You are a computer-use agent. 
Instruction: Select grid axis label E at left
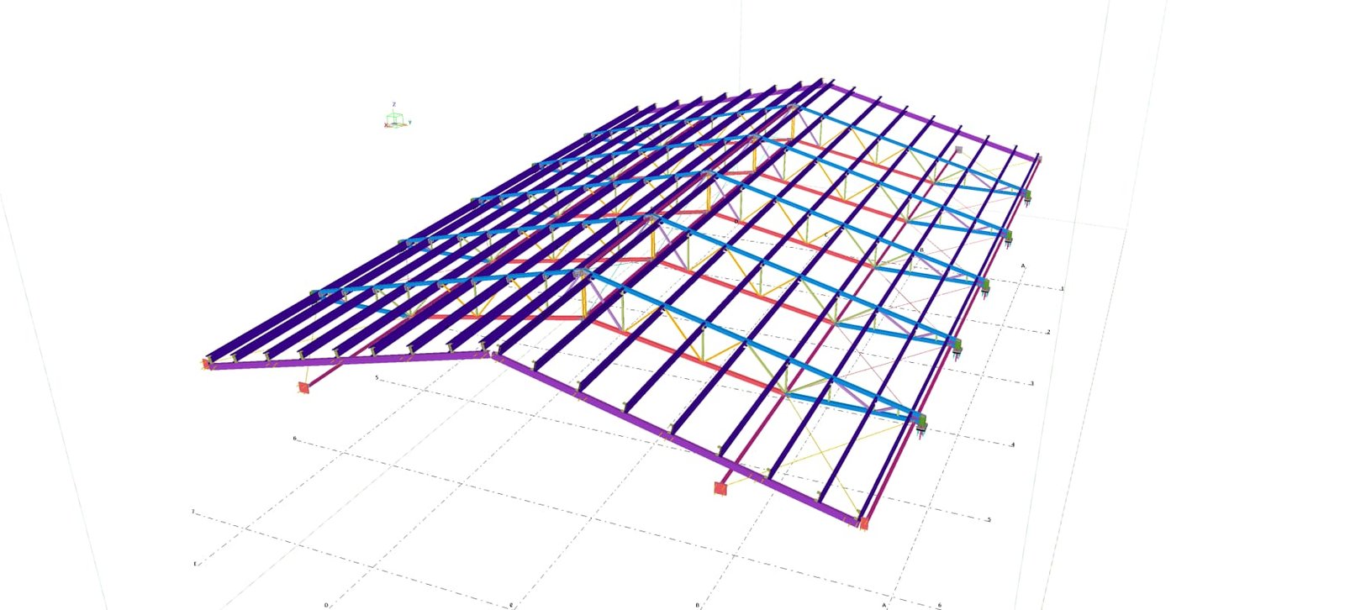195,564
